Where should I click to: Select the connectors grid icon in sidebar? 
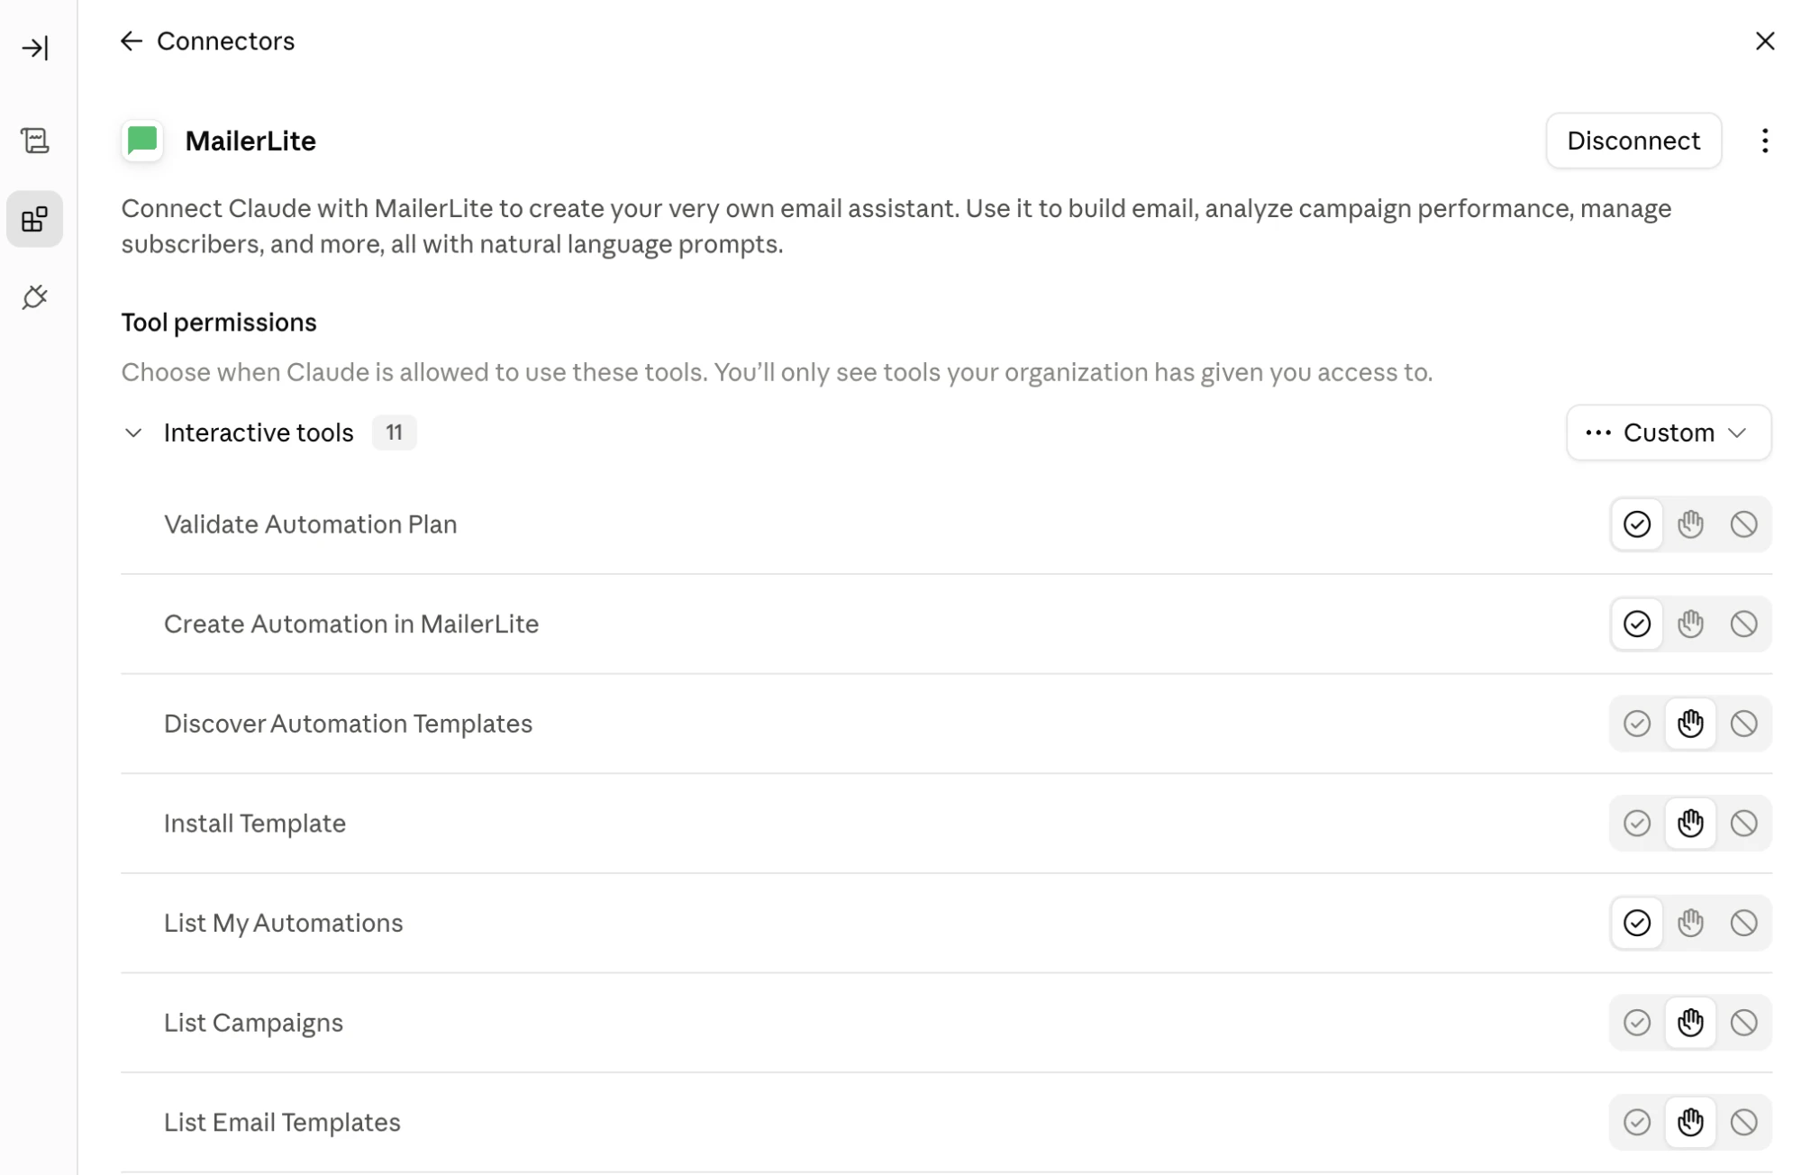(x=35, y=219)
